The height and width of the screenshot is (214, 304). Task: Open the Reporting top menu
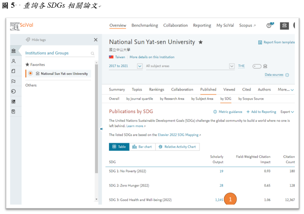pos(202,26)
